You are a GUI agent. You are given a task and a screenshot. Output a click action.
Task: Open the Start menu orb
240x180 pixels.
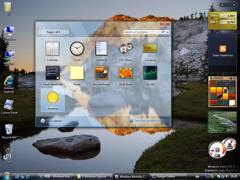coord(7,176)
